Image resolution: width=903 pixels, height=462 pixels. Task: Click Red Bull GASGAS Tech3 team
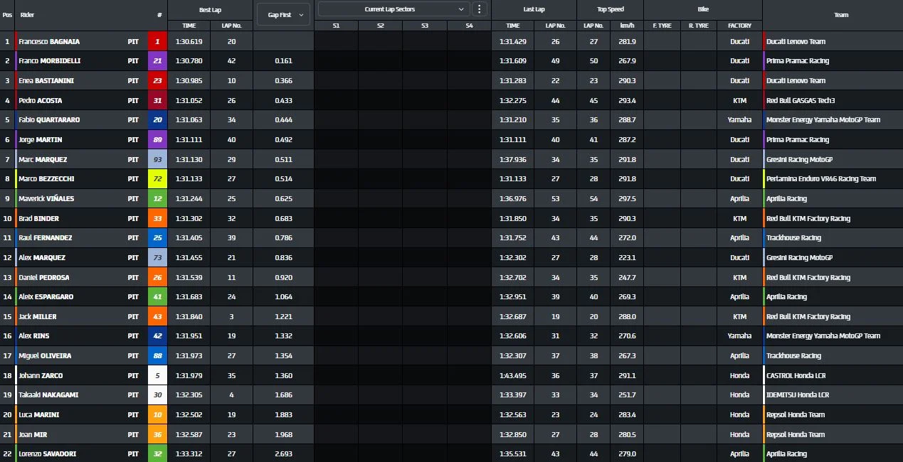[801, 101]
